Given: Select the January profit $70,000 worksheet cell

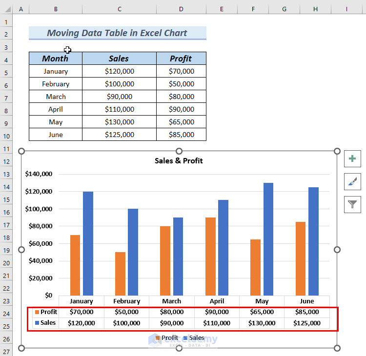Looking at the screenshot, I should pyautogui.click(x=181, y=71).
